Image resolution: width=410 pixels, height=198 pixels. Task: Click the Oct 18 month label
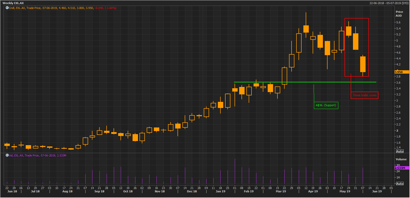(x=128, y=191)
